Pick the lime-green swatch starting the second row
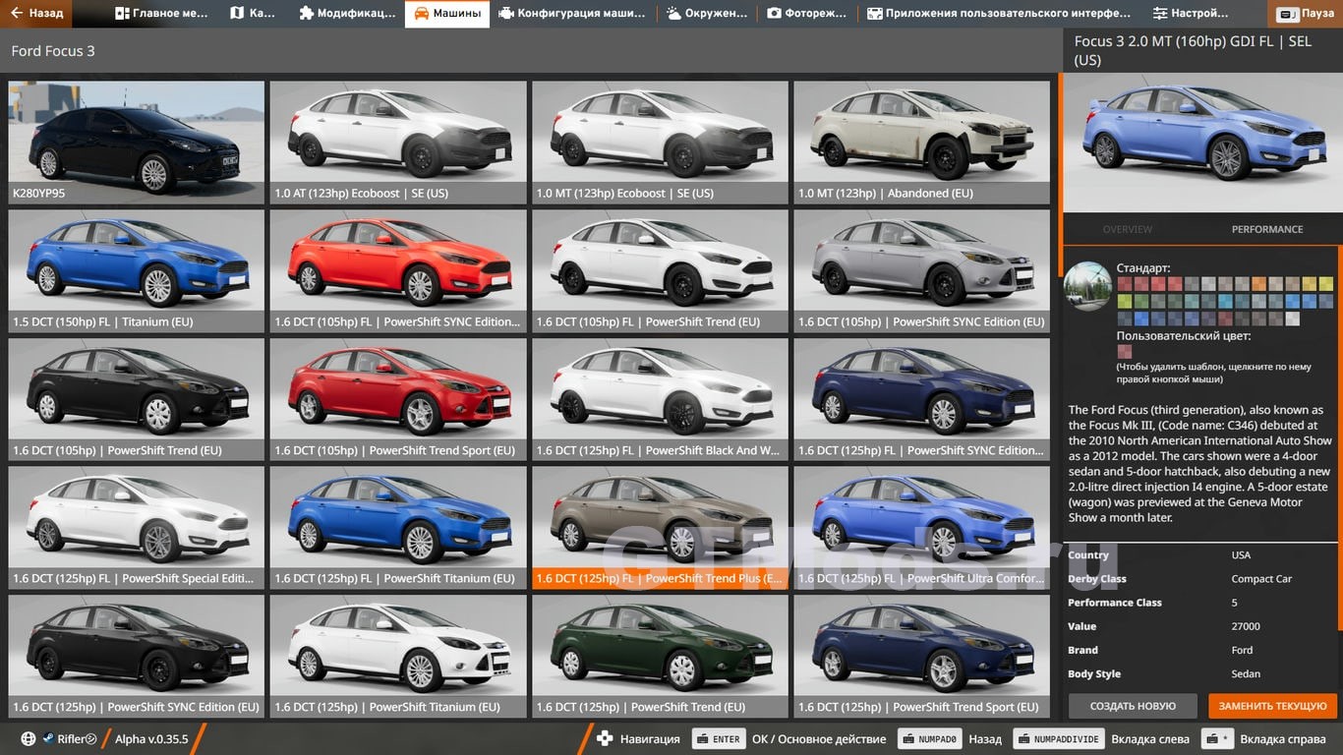 coord(1124,301)
